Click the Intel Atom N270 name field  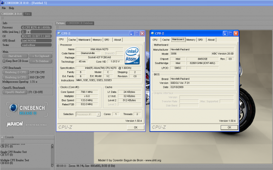[x=99, y=49]
